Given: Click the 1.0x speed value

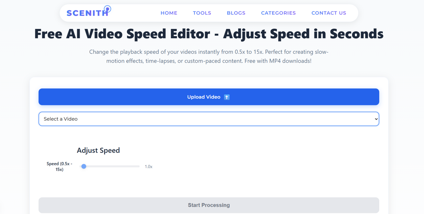Looking at the screenshot, I should coord(148,167).
